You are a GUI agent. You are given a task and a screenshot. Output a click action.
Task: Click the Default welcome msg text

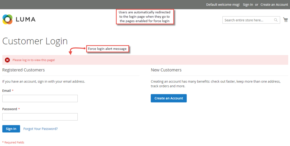point(223,5)
